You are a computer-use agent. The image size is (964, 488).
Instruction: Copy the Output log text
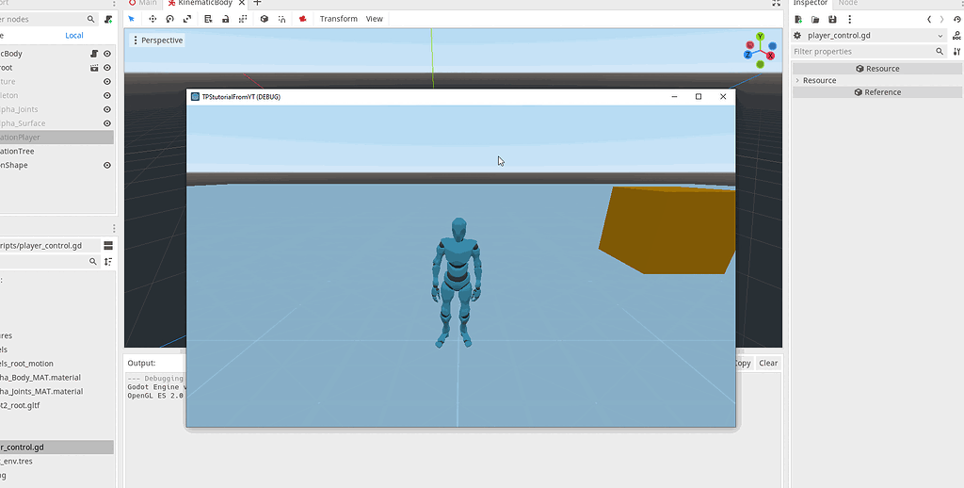point(744,363)
